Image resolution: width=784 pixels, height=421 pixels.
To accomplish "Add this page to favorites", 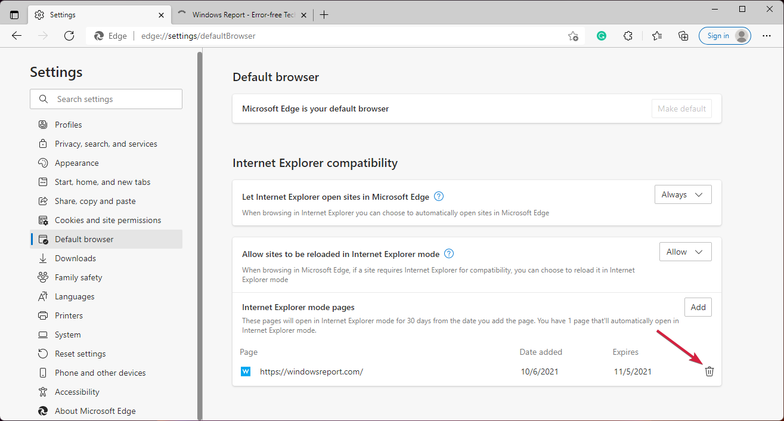I will tap(572, 36).
